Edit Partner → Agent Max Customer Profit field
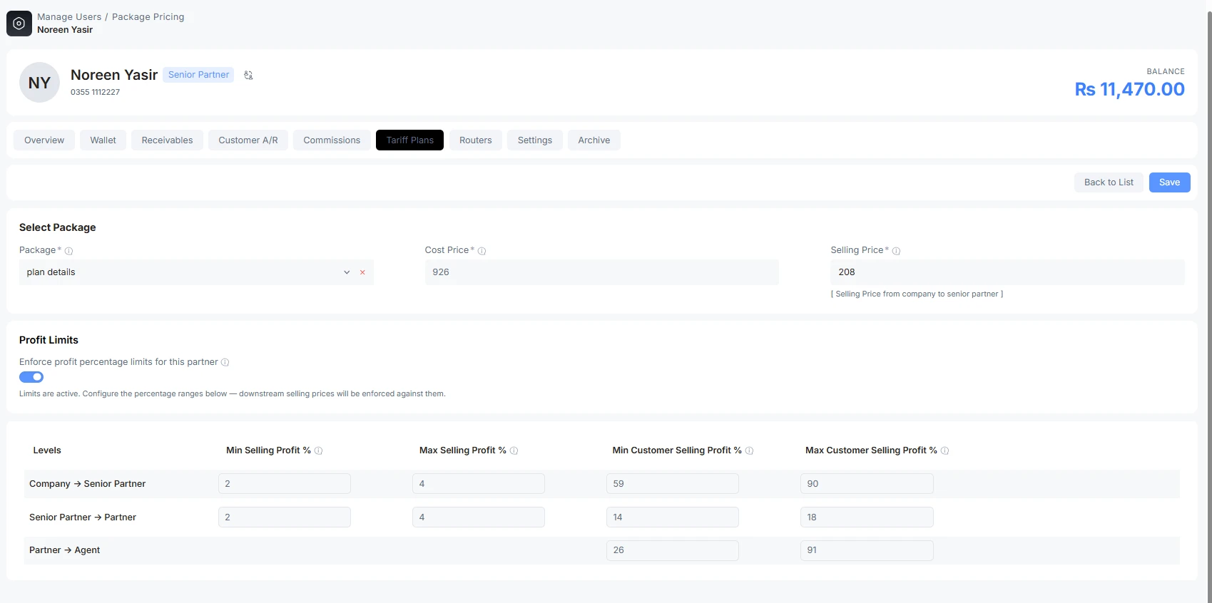Viewport: 1212px width, 603px height. 867,550
